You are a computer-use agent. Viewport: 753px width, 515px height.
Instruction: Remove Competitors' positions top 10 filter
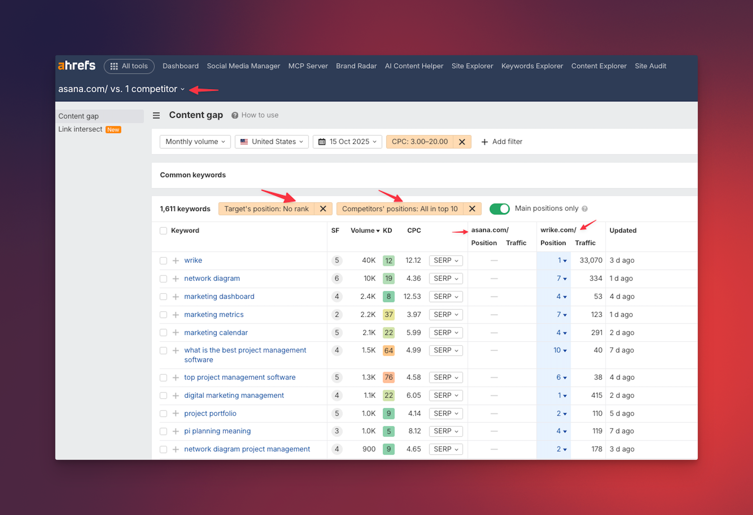click(472, 209)
